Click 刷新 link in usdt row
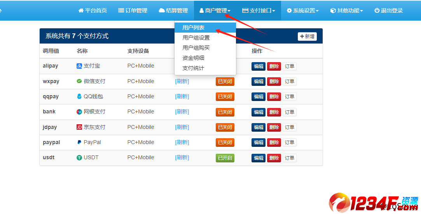Screen dimensions: 421x214 pos(182,157)
